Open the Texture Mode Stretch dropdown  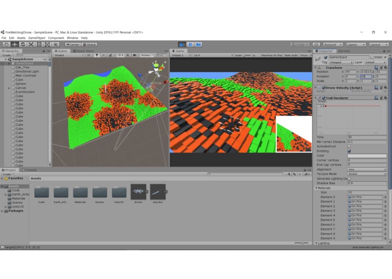point(367,174)
